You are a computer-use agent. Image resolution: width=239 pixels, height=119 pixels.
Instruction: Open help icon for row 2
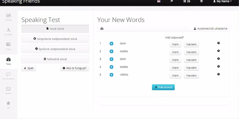218,51
